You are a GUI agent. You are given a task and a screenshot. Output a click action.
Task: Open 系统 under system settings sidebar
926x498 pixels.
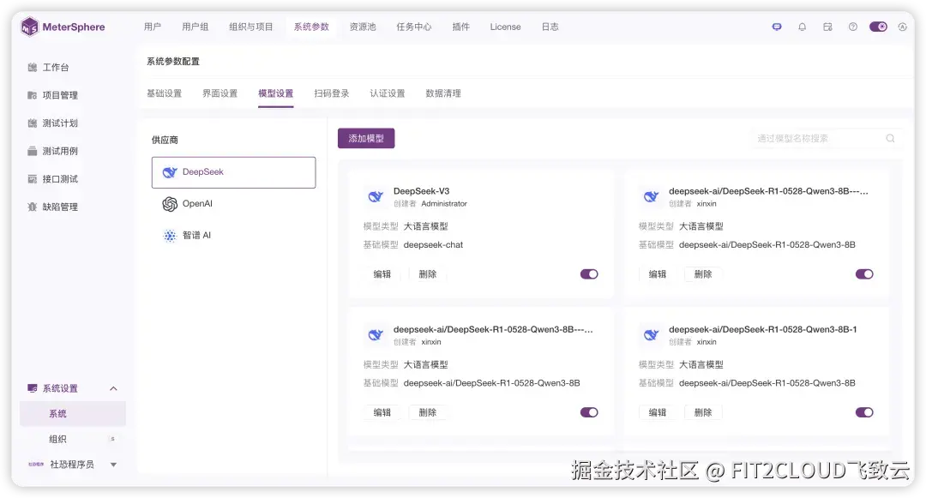pyautogui.click(x=73, y=414)
